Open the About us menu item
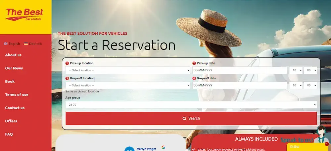This screenshot has height=151, width=331. pos(13,55)
